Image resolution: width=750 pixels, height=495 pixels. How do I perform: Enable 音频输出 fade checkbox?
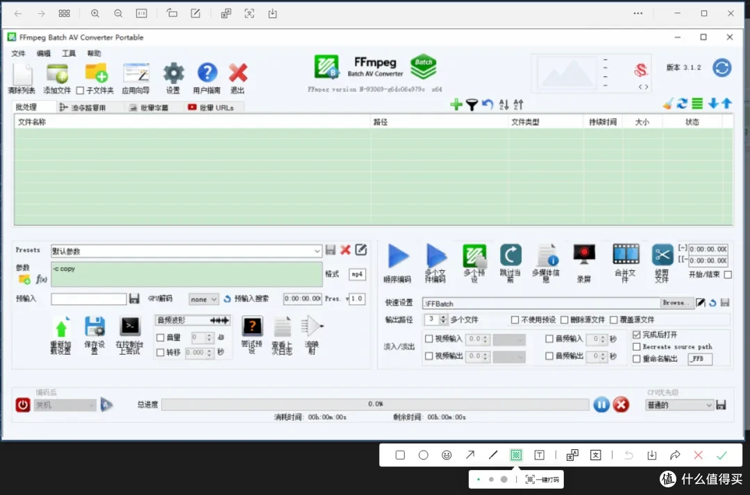pos(549,356)
